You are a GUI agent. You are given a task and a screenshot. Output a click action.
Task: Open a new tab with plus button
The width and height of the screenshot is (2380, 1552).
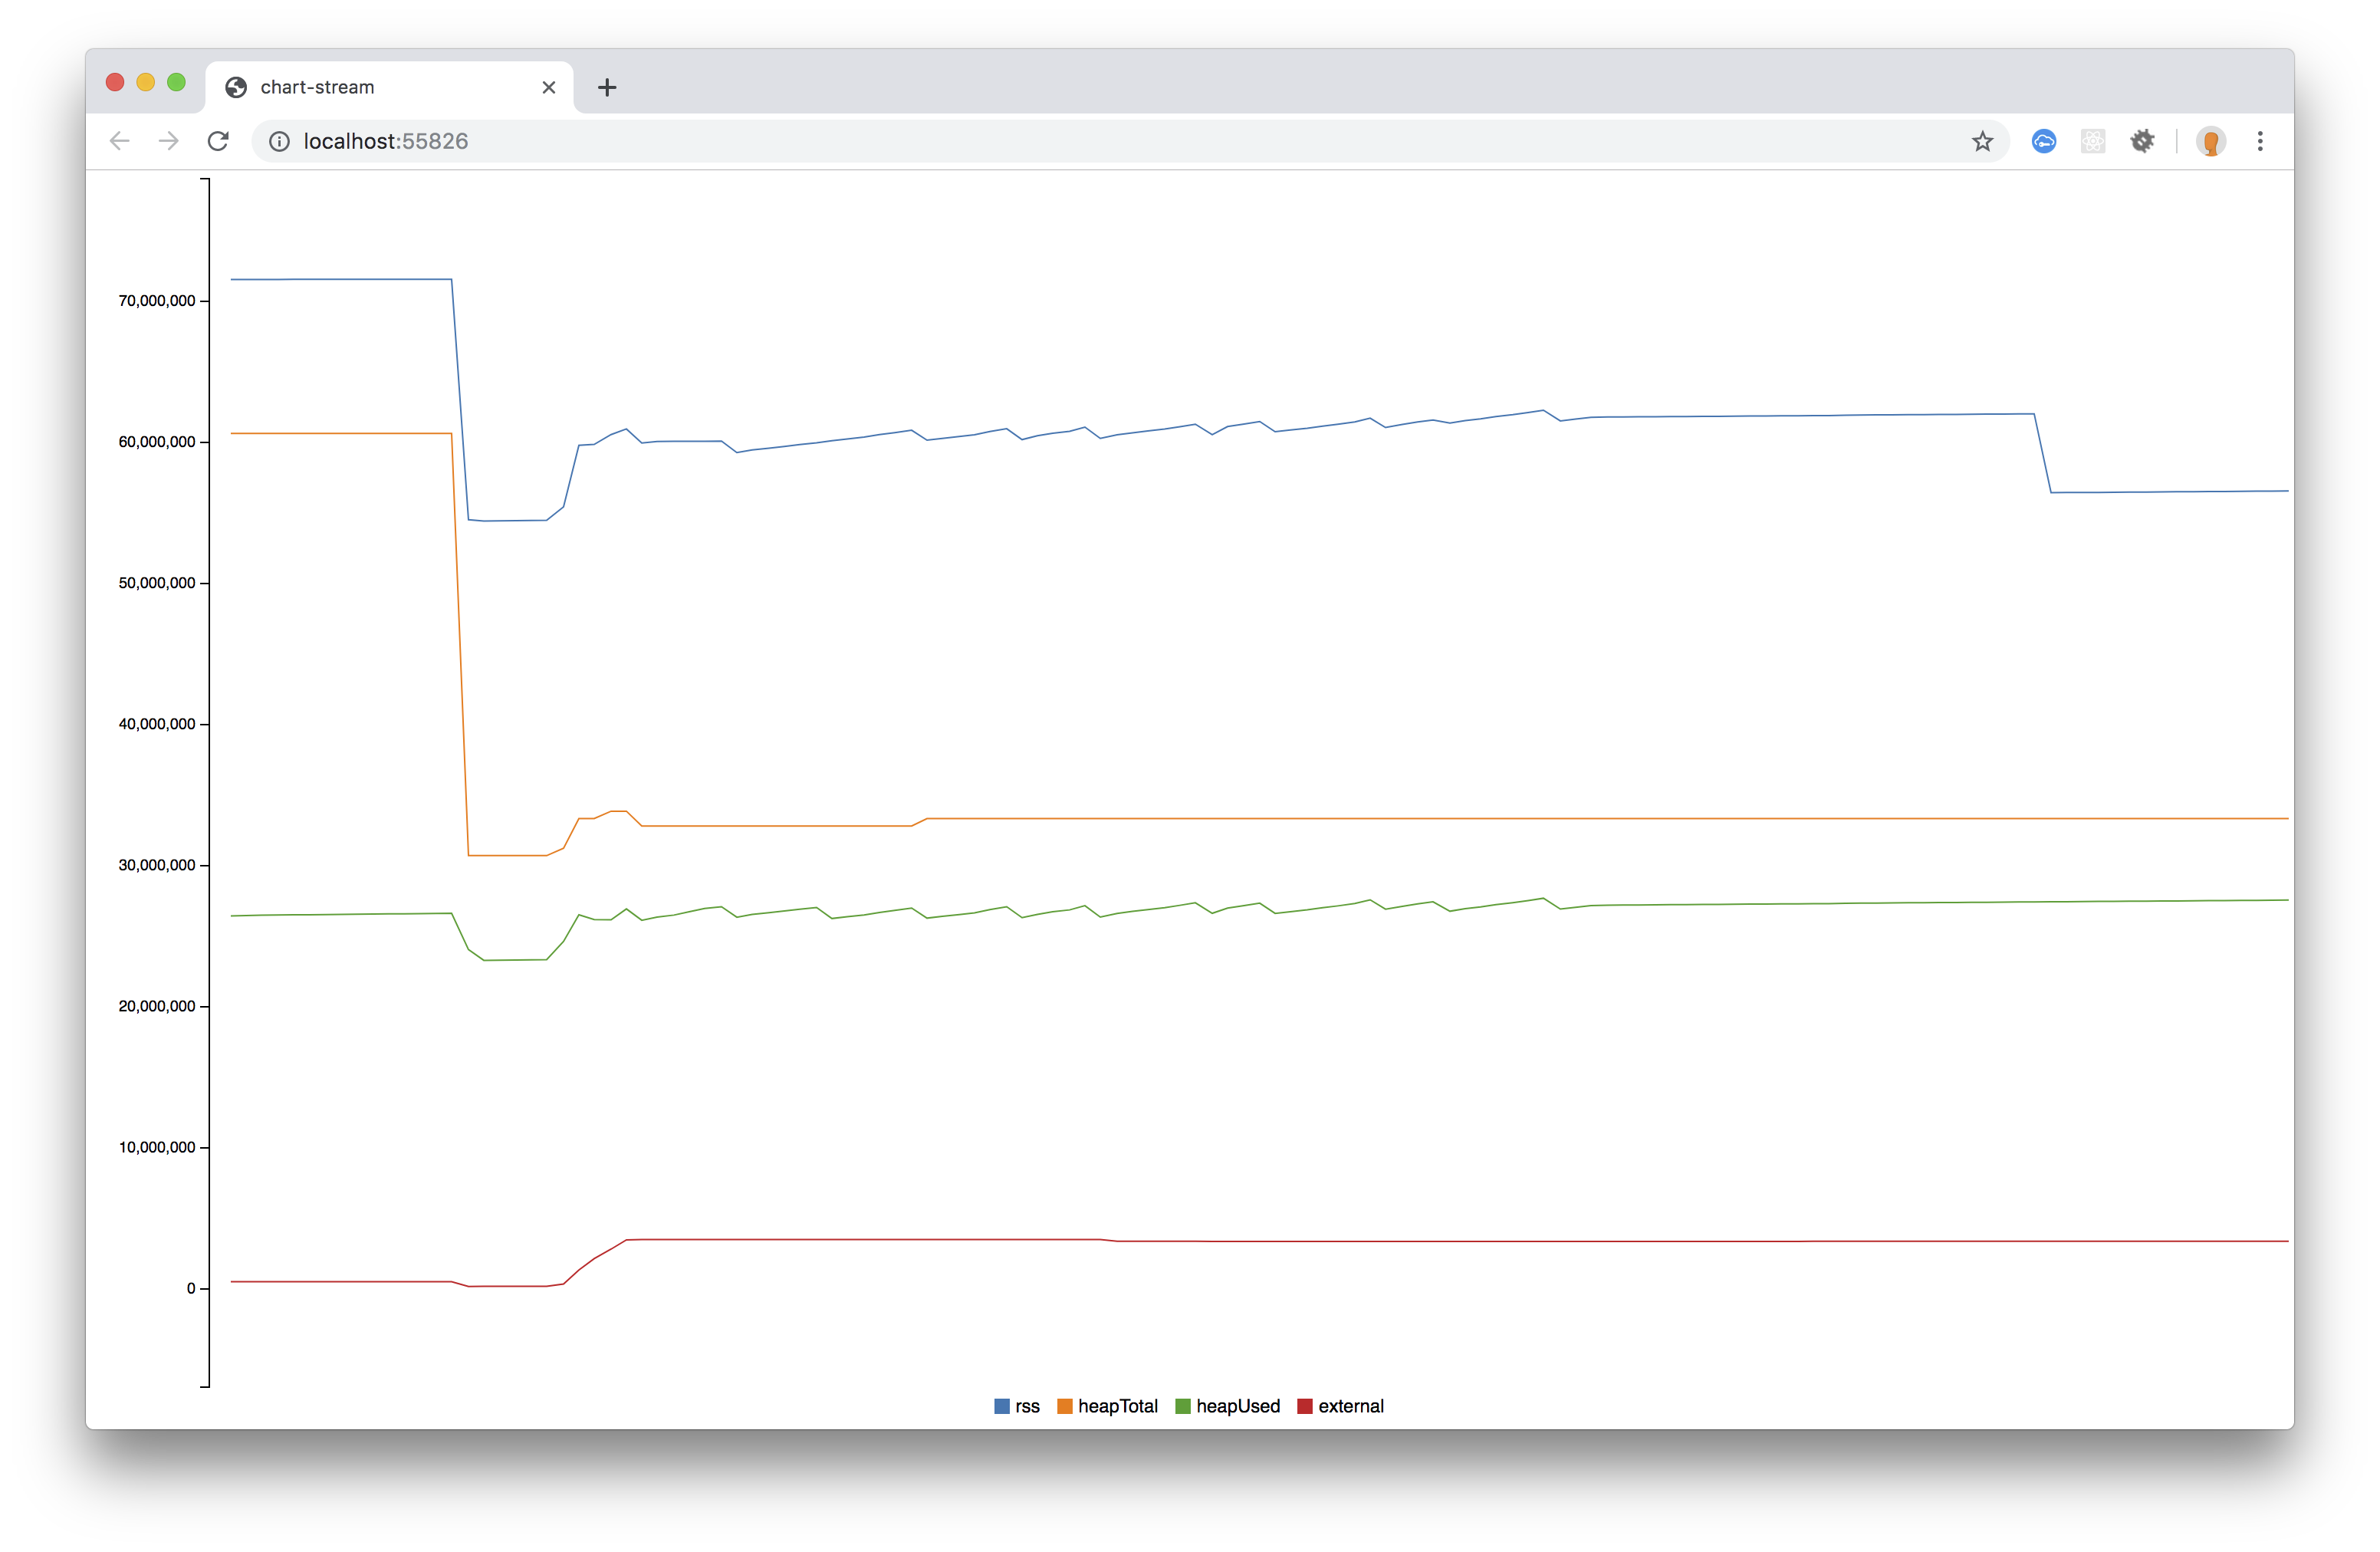(x=607, y=87)
